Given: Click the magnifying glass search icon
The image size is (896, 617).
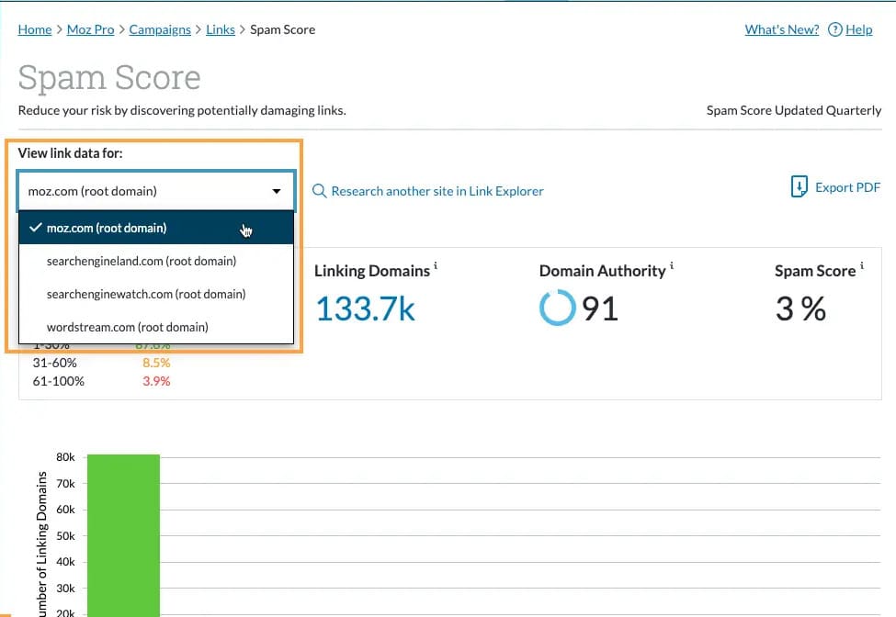Looking at the screenshot, I should [320, 191].
